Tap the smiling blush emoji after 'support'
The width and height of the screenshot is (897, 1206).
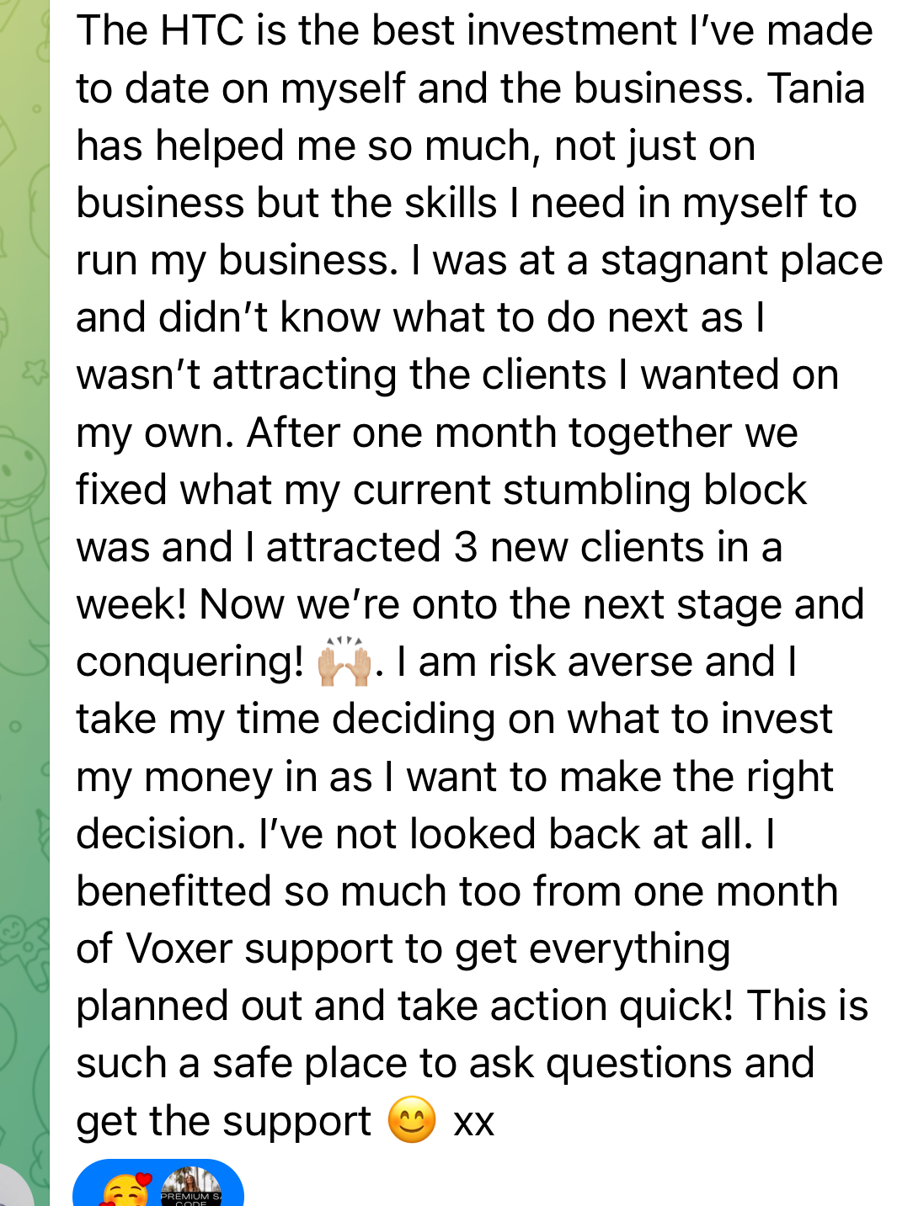[x=412, y=1120]
